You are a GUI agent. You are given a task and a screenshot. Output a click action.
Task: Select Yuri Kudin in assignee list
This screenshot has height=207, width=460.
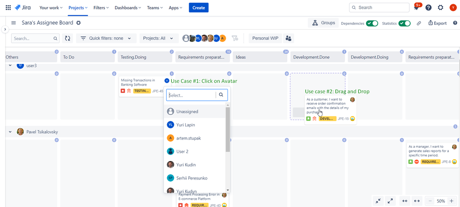point(194,165)
